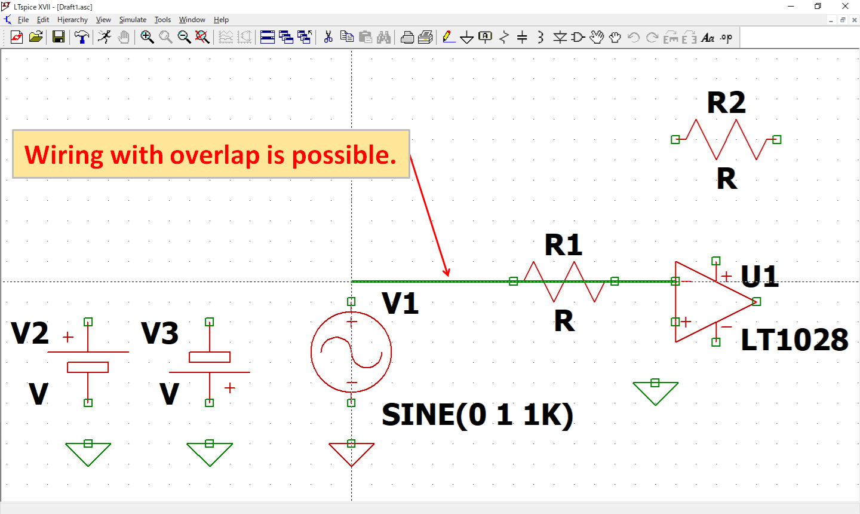Find with binoculars icon
860x514 pixels.
tap(384, 37)
